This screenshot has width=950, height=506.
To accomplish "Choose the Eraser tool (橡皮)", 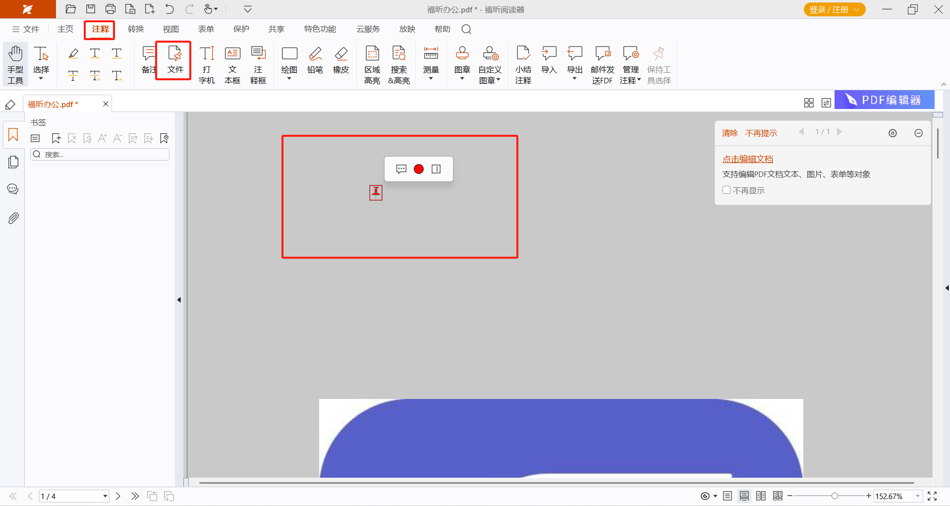I will click(x=341, y=60).
